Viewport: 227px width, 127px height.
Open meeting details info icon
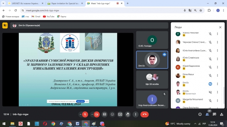[200, 114]
